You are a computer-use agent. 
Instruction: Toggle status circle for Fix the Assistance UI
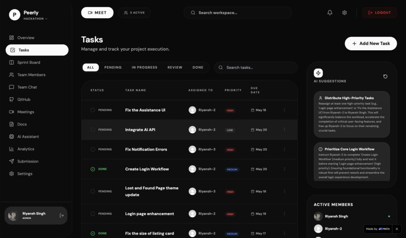pyautogui.click(x=93, y=110)
